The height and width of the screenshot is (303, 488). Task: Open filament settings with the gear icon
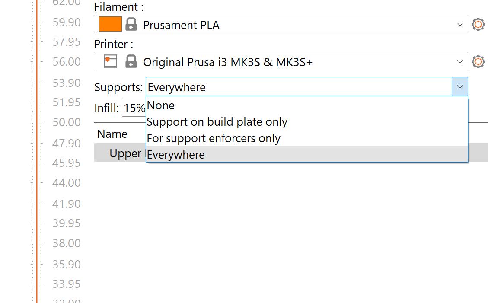point(478,24)
